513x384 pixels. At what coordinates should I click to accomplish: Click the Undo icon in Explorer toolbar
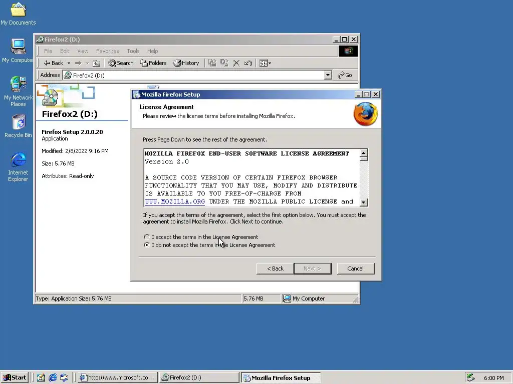pos(248,63)
